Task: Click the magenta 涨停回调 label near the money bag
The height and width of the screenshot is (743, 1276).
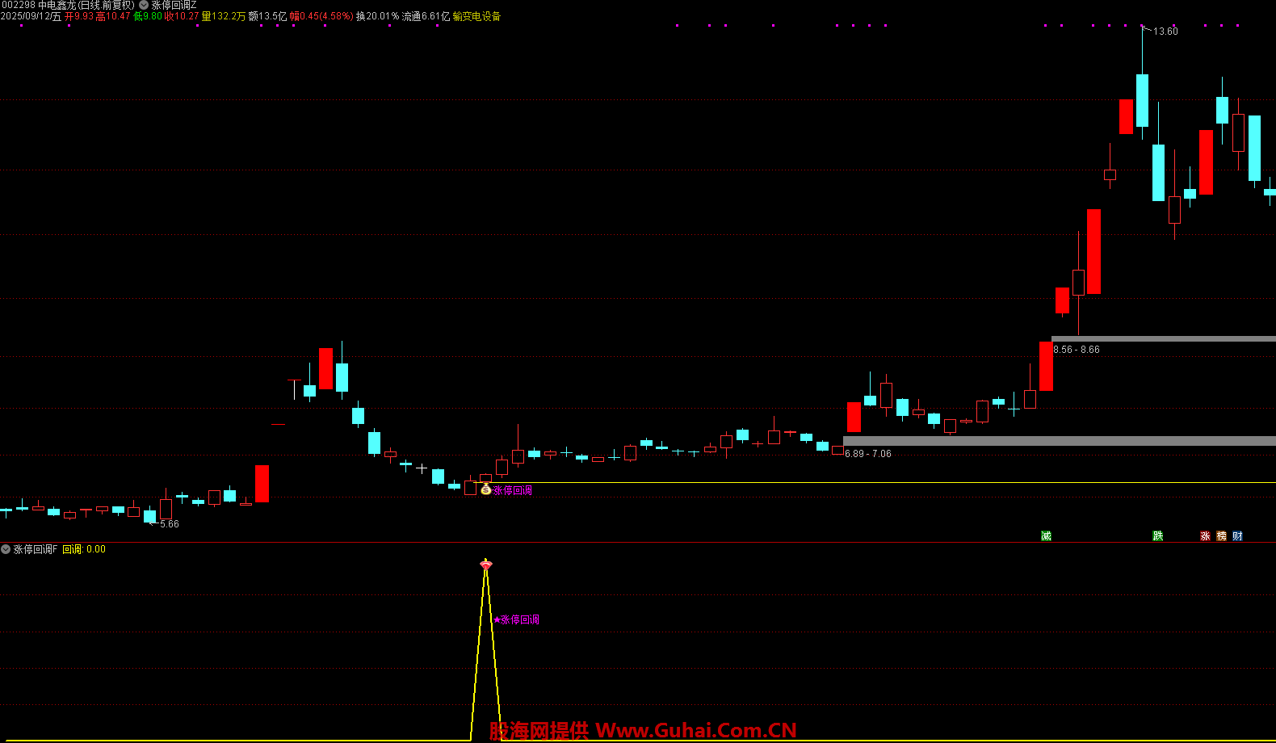Action: click(513, 490)
